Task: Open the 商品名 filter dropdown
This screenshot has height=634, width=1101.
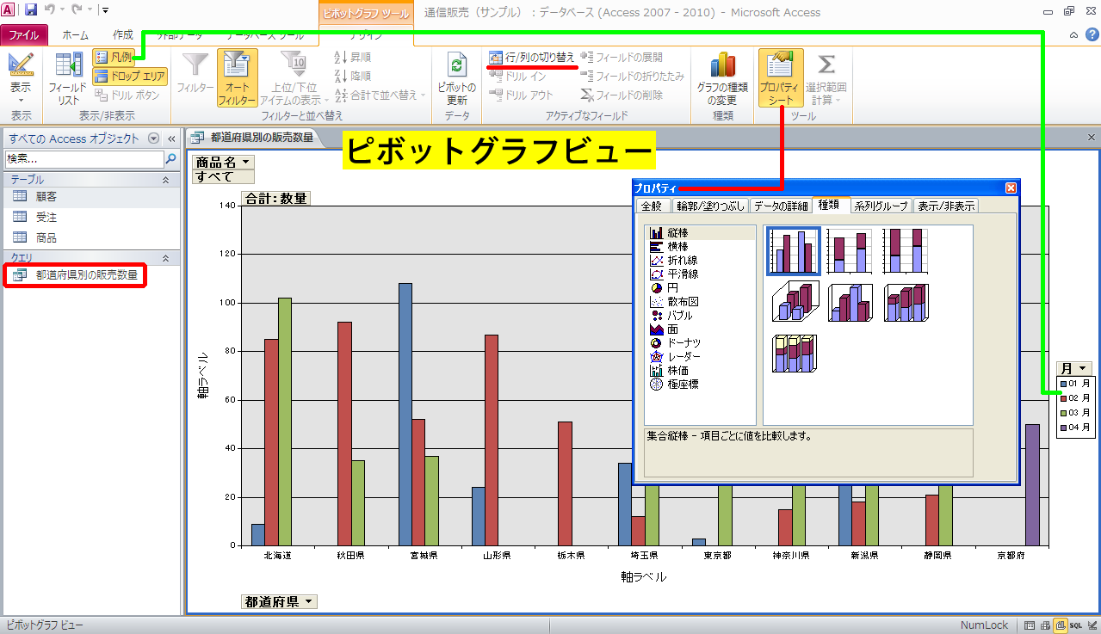Action: click(246, 162)
